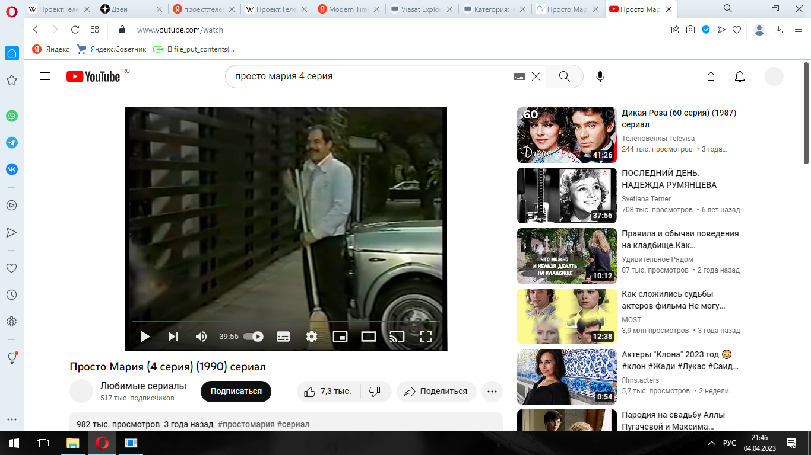This screenshot has width=811, height=455.
Task: Open YouTube account avatar menu
Action: 774,76
